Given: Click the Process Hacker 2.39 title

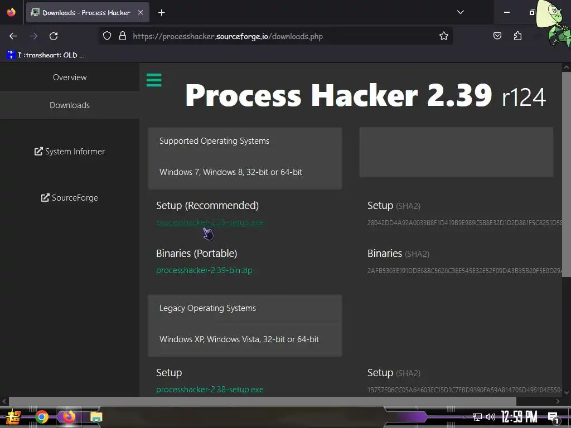Looking at the screenshot, I should 338,95.
